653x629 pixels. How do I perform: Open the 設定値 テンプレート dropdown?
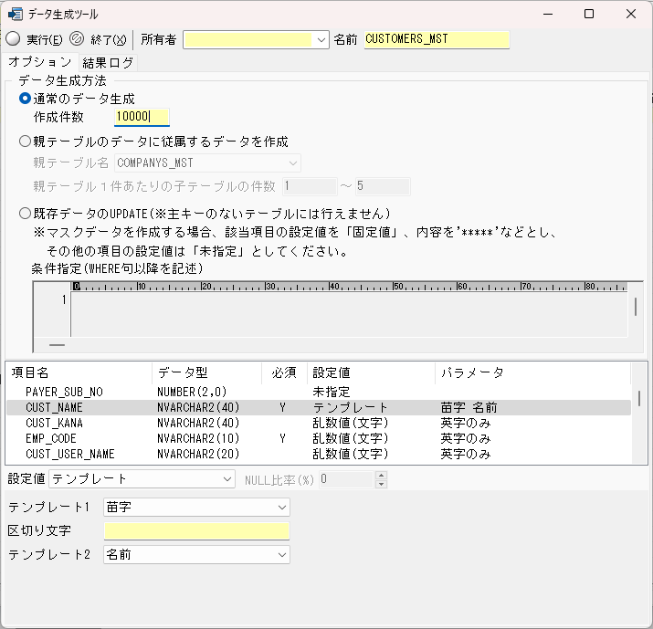point(227,479)
